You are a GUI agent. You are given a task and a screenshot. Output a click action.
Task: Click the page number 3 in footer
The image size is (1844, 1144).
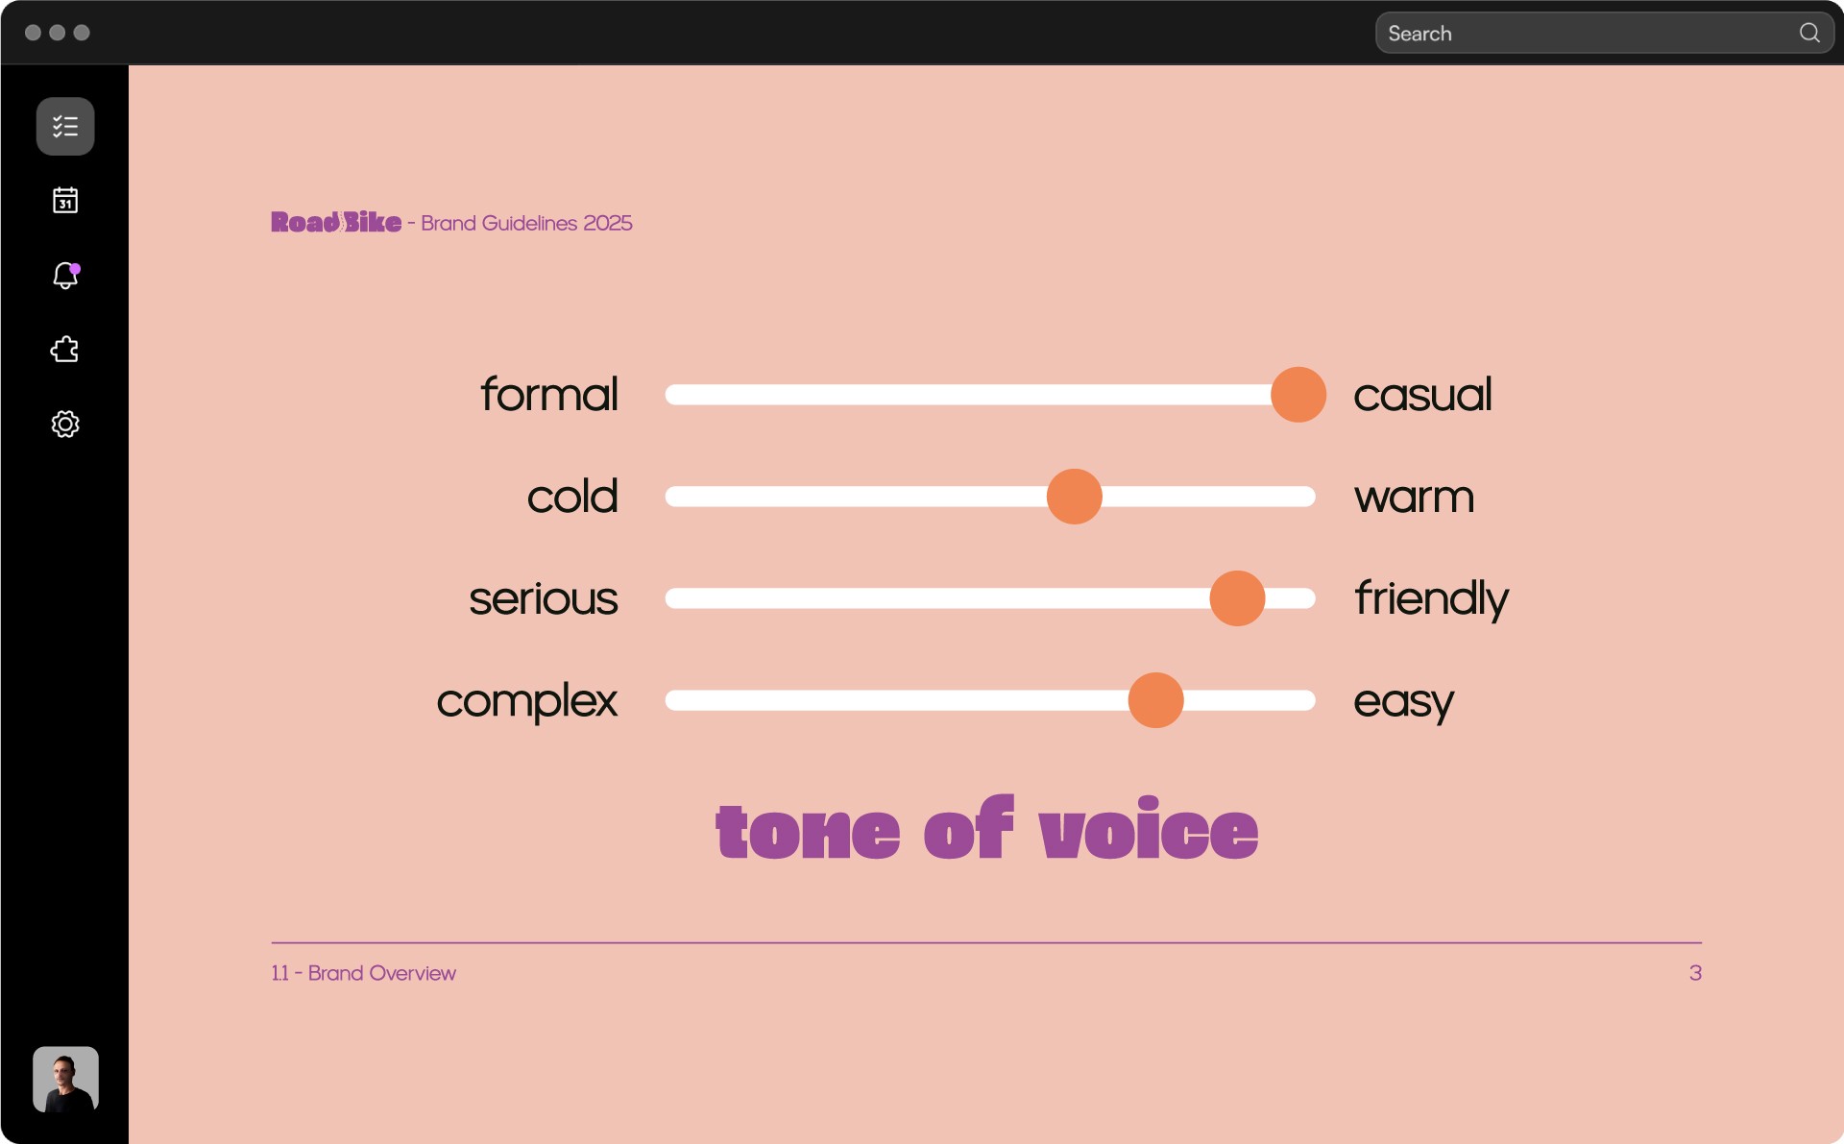[1695, 973]
